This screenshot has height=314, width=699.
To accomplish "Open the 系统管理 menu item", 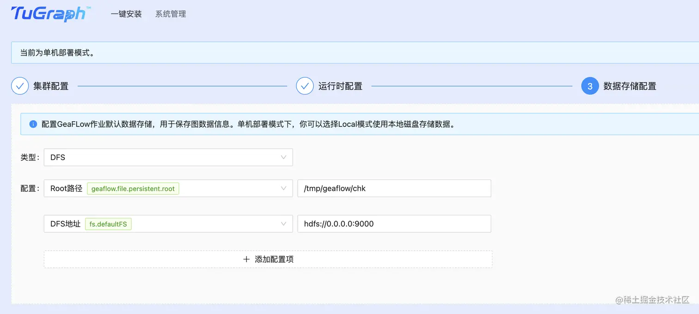I will pos(171,14).
